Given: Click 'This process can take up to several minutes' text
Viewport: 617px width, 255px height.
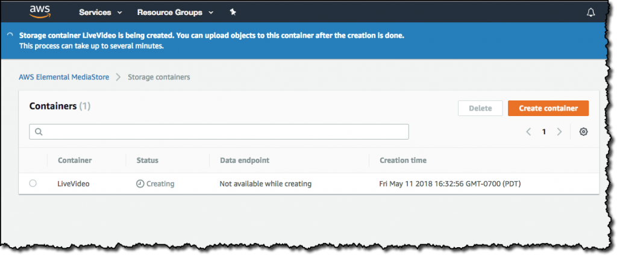Looking at the screenshot, I should click(92, 46).
